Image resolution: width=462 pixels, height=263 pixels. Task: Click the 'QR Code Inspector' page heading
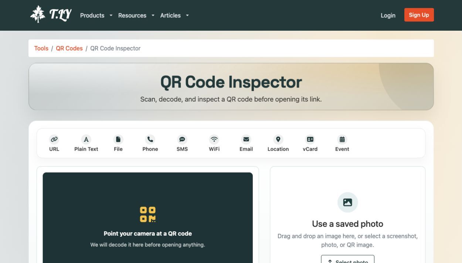231,82
